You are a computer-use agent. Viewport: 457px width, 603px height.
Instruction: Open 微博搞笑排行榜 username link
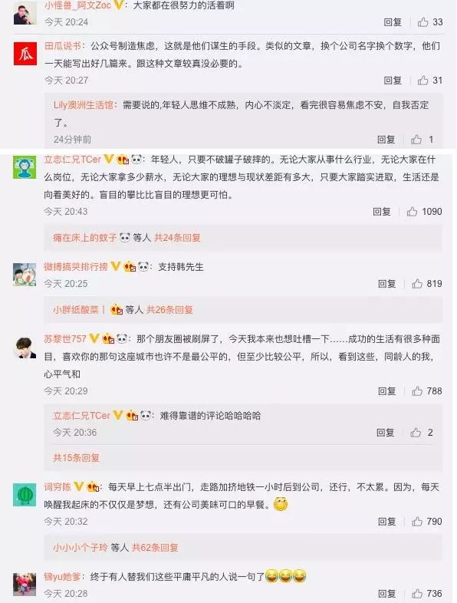76,266
